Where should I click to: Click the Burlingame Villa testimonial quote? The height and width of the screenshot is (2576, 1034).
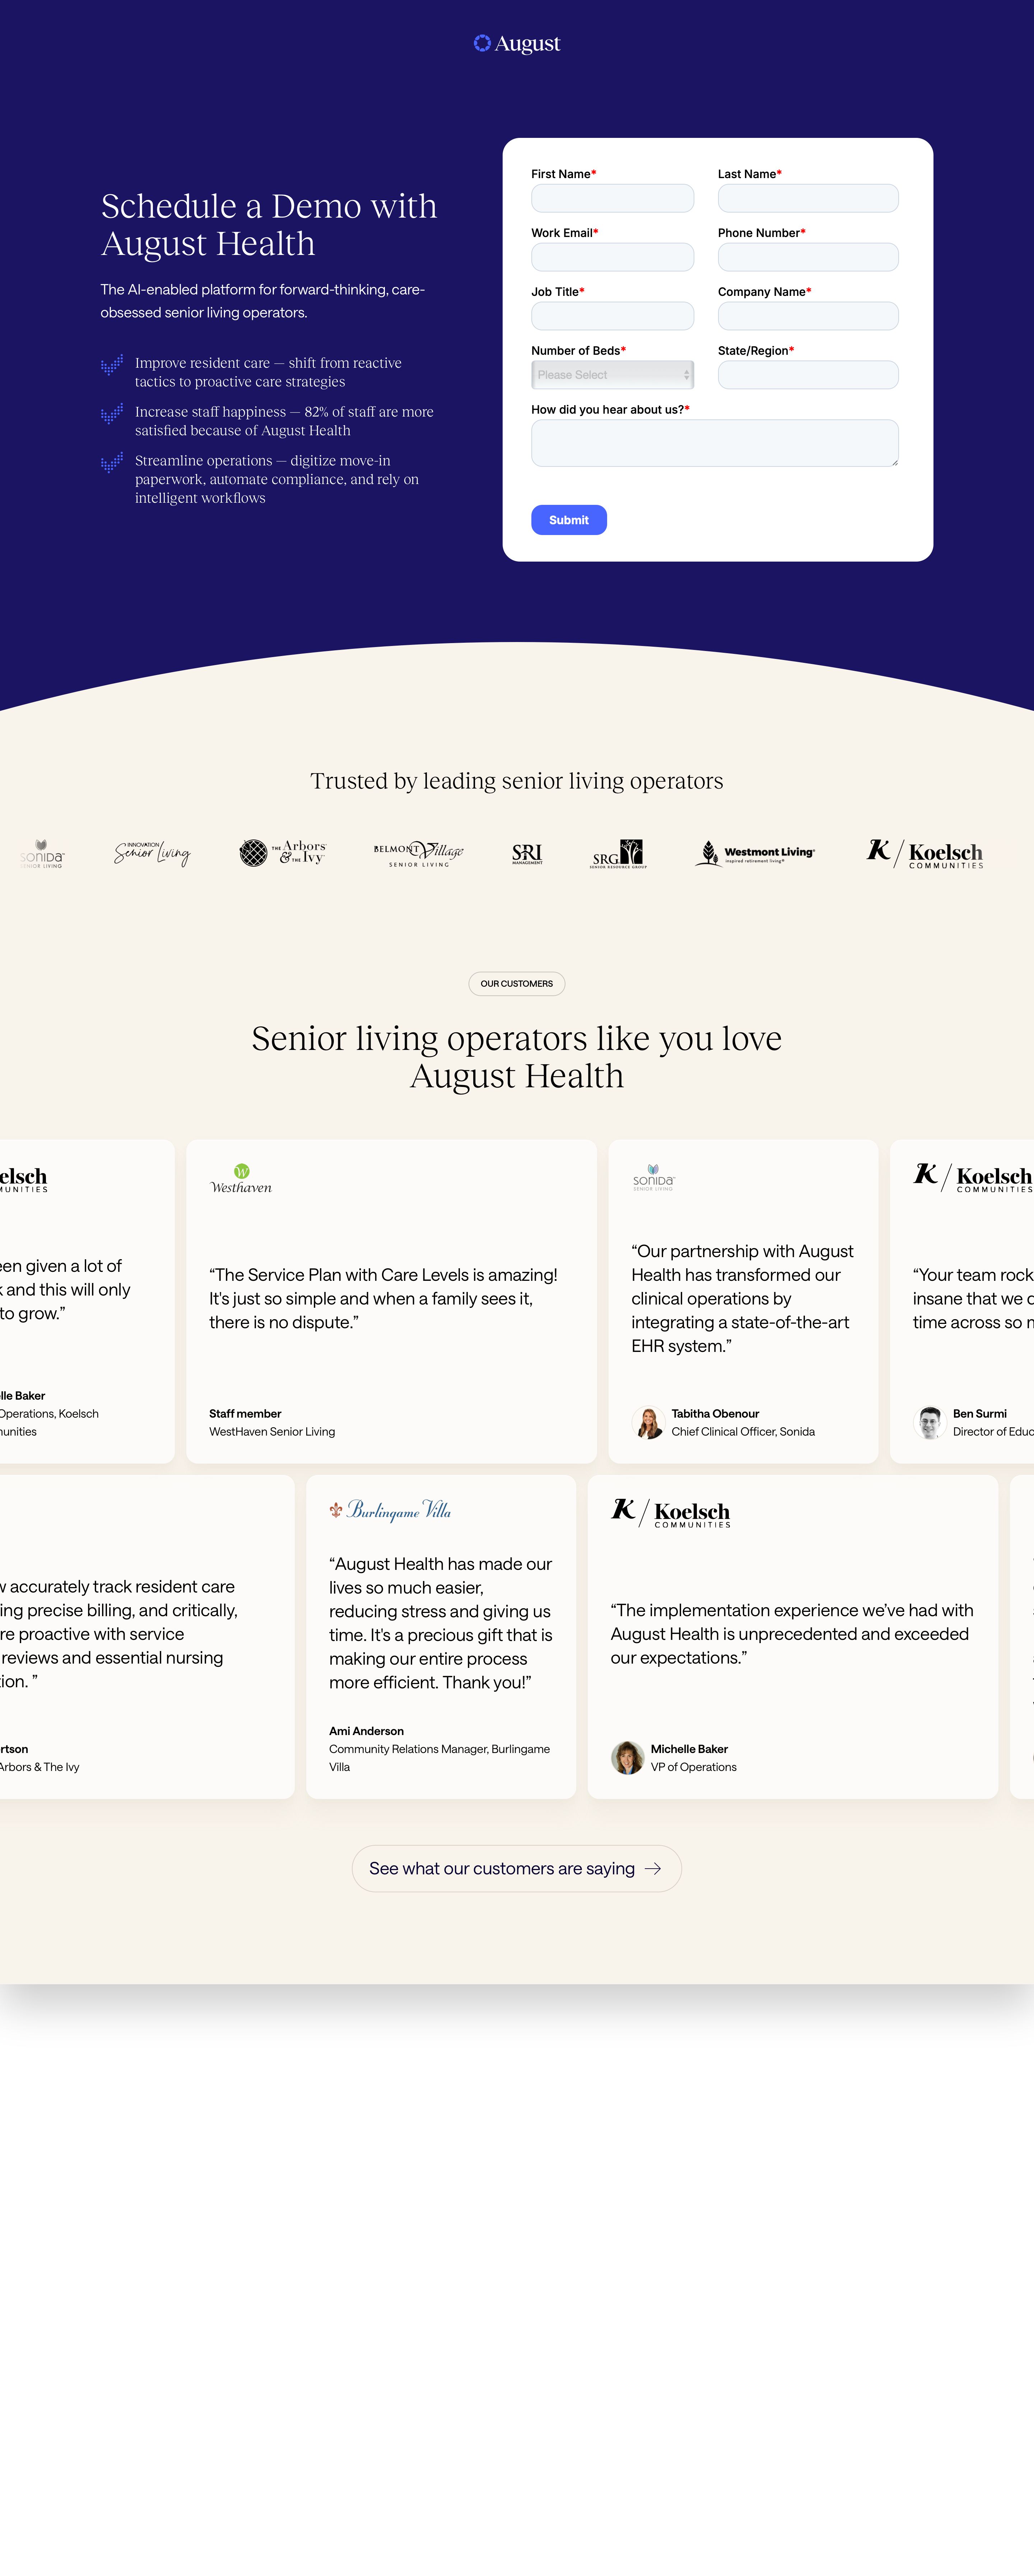point(441,1623)
